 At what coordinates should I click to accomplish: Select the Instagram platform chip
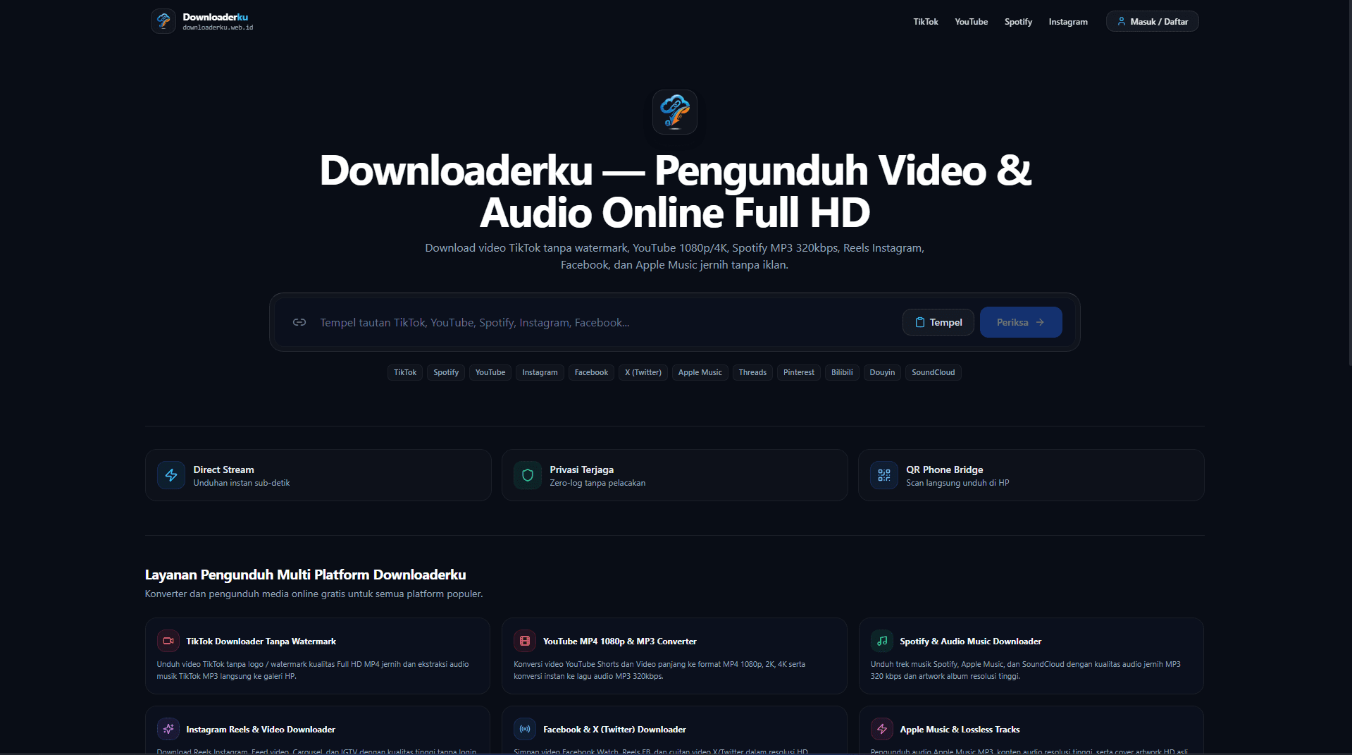tap(540, 372)
